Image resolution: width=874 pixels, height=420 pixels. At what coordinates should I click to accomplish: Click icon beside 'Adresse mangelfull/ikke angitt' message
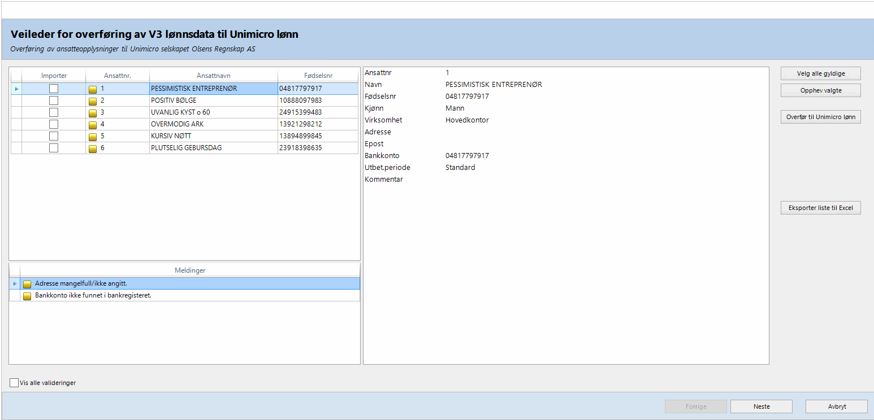[27, 284]
